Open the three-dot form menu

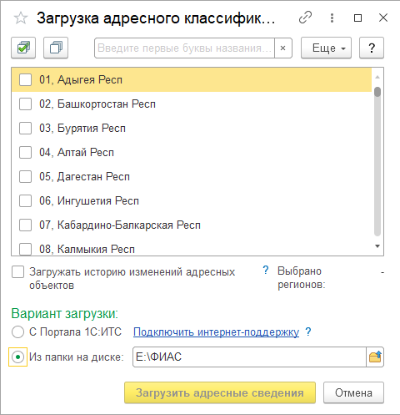pos(332,18)
